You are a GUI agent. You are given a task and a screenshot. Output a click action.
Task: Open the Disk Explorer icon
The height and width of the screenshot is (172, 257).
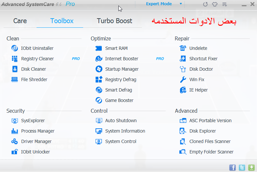pyautogui.click(x=183, y=131)
